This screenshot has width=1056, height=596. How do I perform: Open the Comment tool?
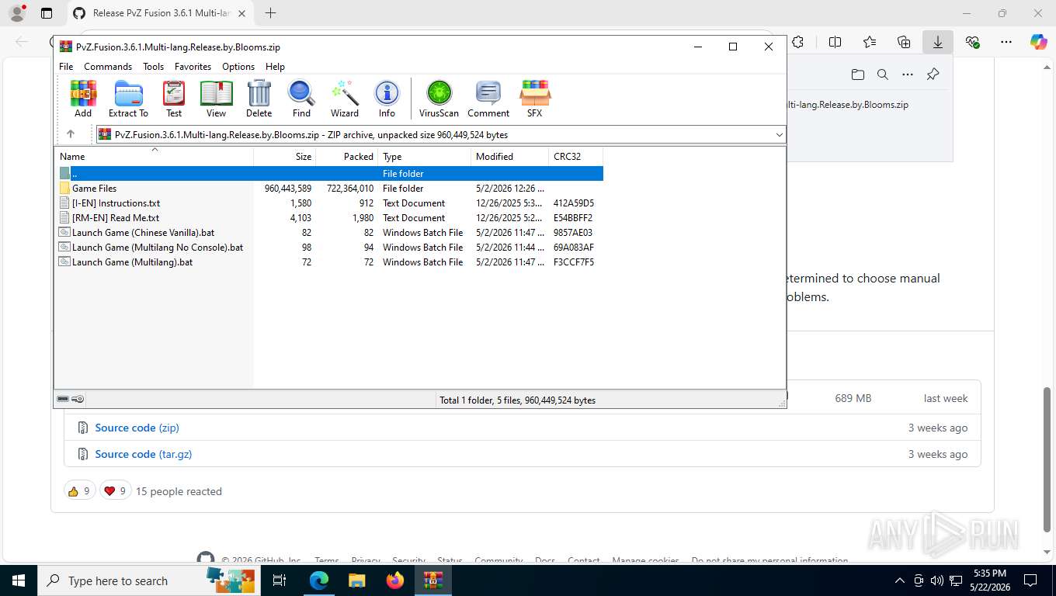(x=488, y=99)
